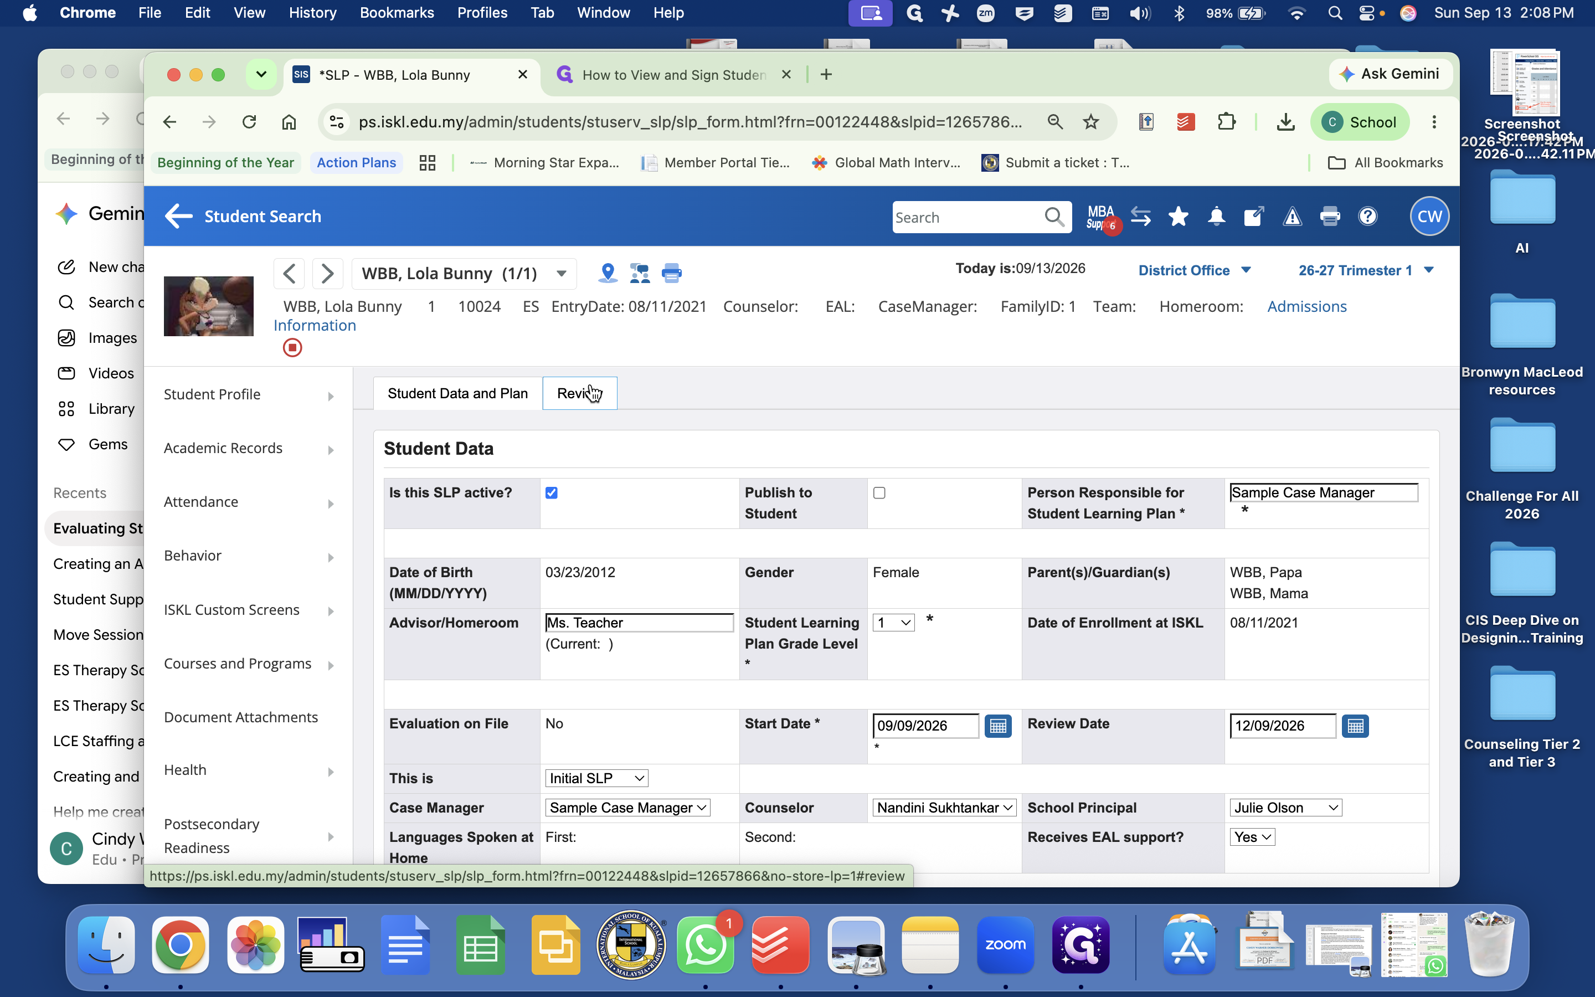
Task: Click the Action Plans bookmark
Action: (356, 163)
